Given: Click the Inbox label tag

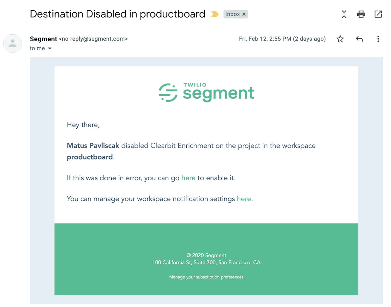Looking at the screenshot, I should pyautogui.click(x=232, y=14).
